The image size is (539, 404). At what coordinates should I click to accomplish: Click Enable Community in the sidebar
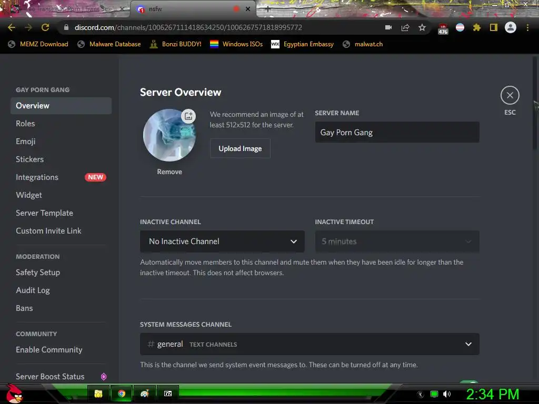61,349
